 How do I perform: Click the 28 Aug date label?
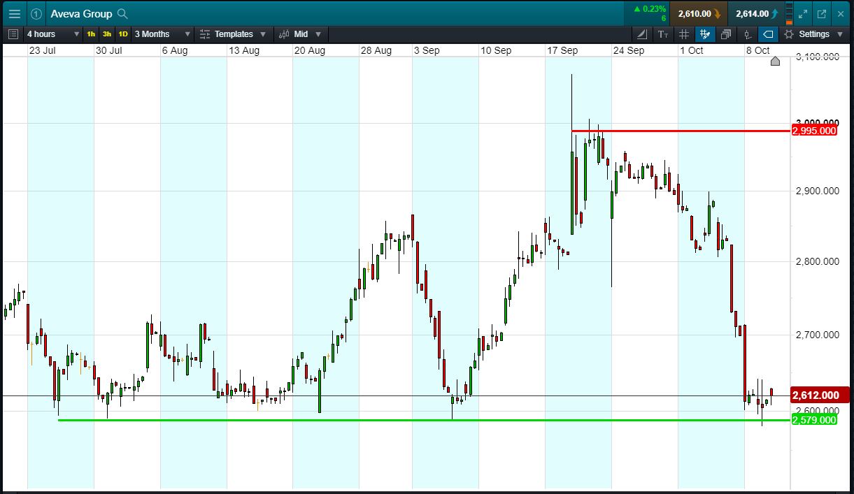pyautogui.click(x=376, y=50)
